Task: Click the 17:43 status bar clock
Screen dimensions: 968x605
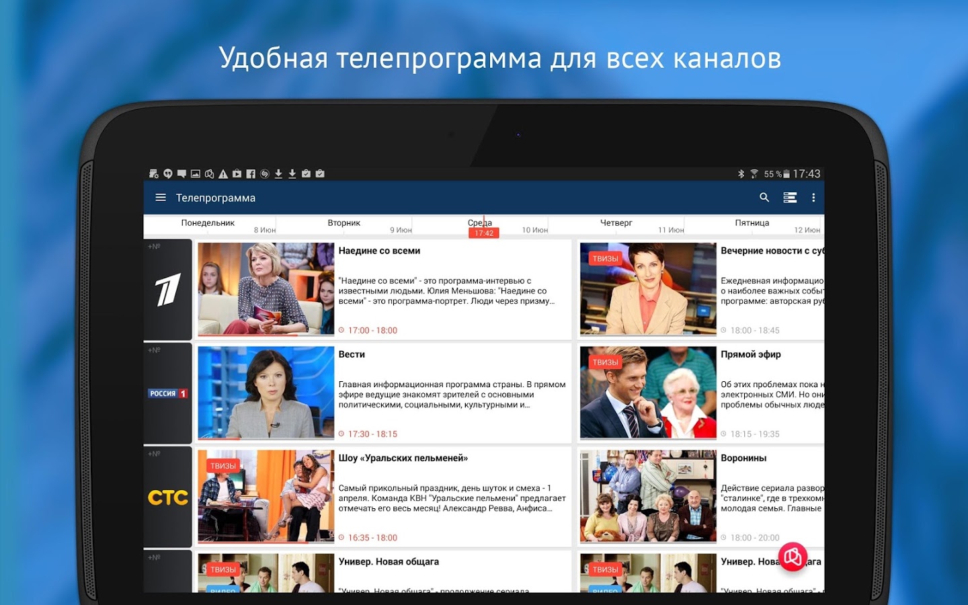Action: (807, 173)
